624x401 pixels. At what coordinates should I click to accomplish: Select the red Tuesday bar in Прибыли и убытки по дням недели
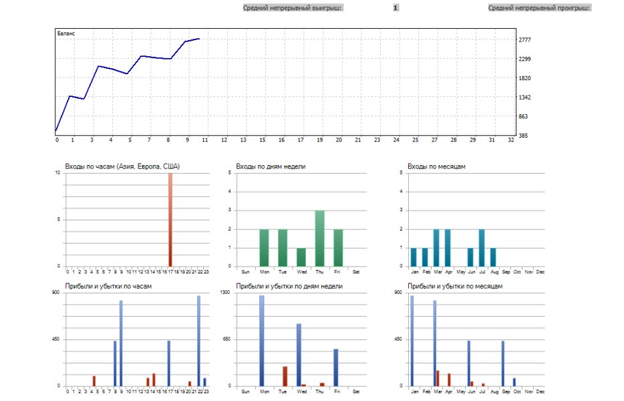285,376
